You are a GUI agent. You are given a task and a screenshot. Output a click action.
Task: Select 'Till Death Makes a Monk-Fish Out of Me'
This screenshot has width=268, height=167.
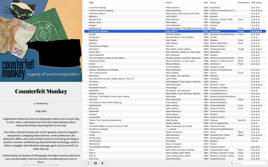pos(175,126)
